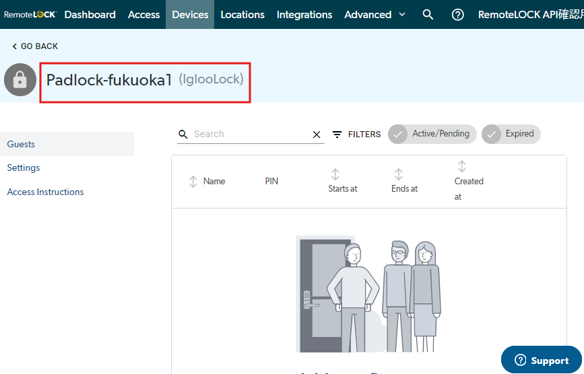Viewport: 584px width, 374px height.
Task: Open Settings in the sidebar
Action: tap(24, 167)
